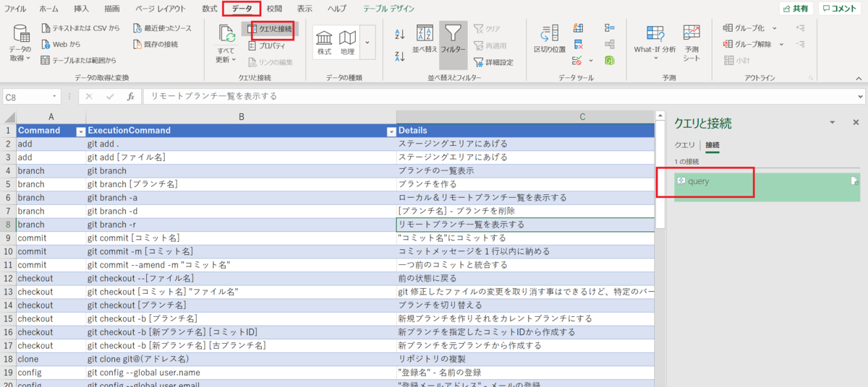Open the グループ化 dropdown arrow
This screenshot has width=868, height=387.
click(x=774, y=28)
